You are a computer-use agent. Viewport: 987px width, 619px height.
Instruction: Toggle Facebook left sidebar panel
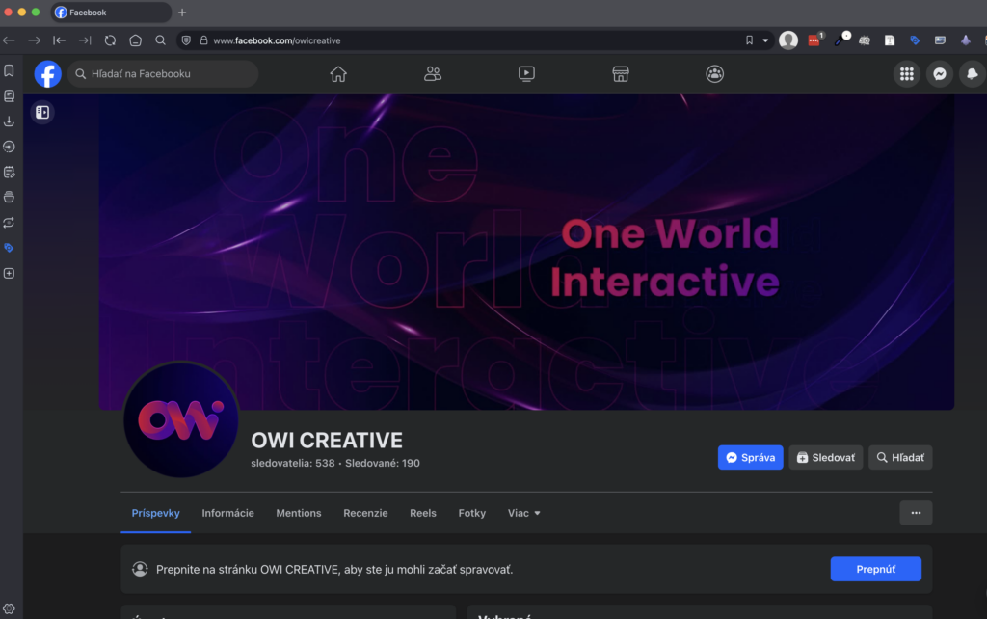(42, 112)
